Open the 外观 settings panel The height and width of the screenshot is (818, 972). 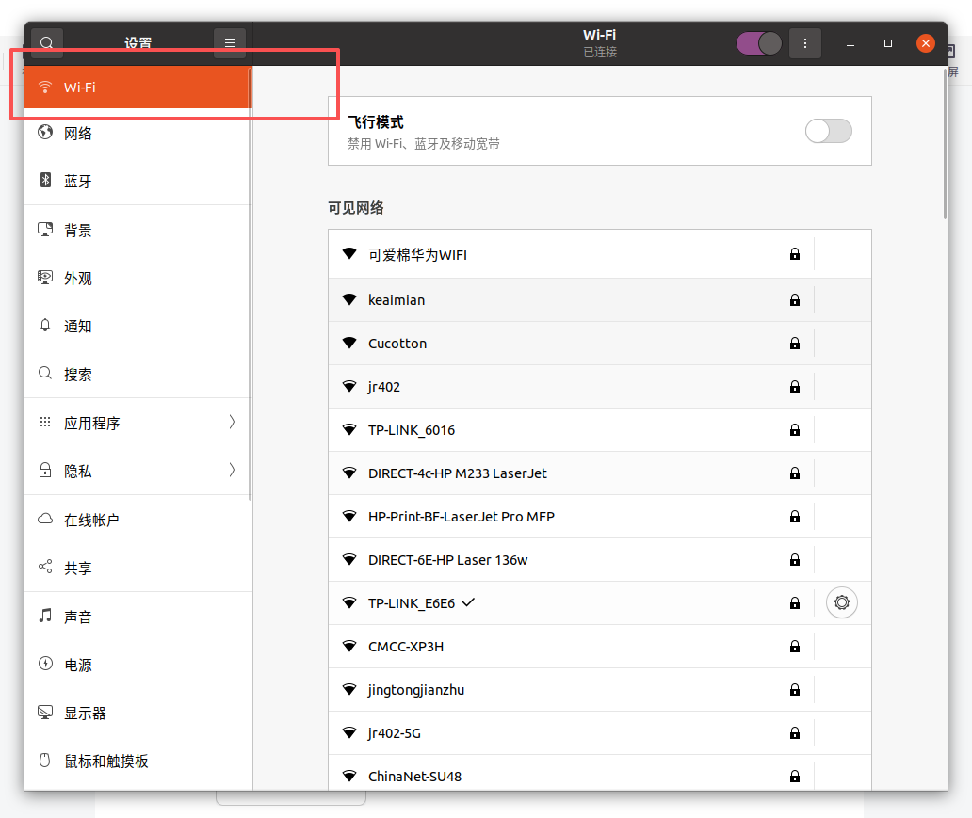click(138, 279)
